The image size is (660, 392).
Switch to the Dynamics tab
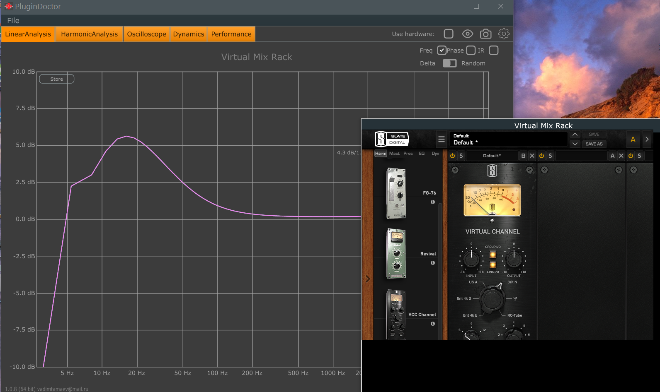pos(189,34)
